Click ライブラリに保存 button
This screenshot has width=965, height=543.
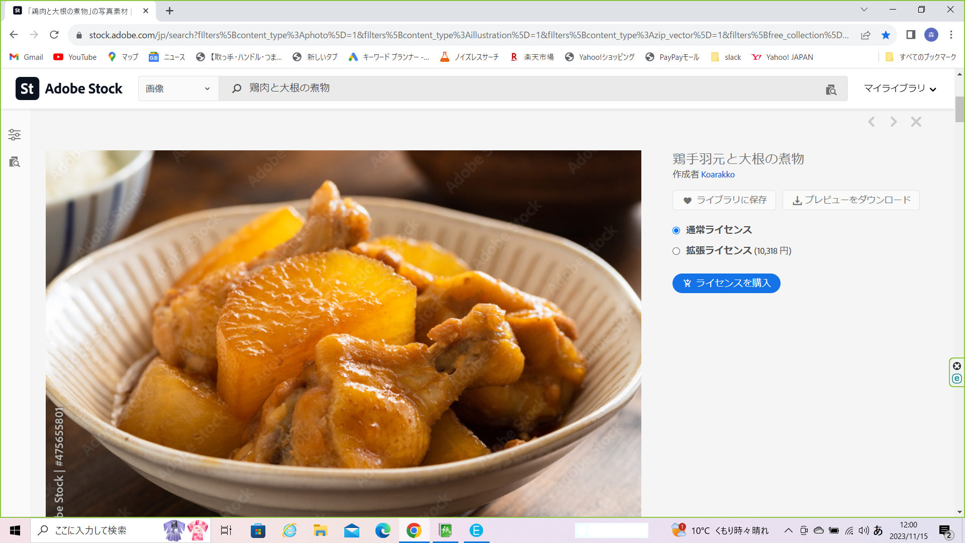point(724,200)
